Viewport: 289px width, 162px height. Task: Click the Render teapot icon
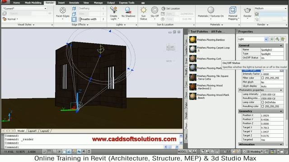point(247,10)
